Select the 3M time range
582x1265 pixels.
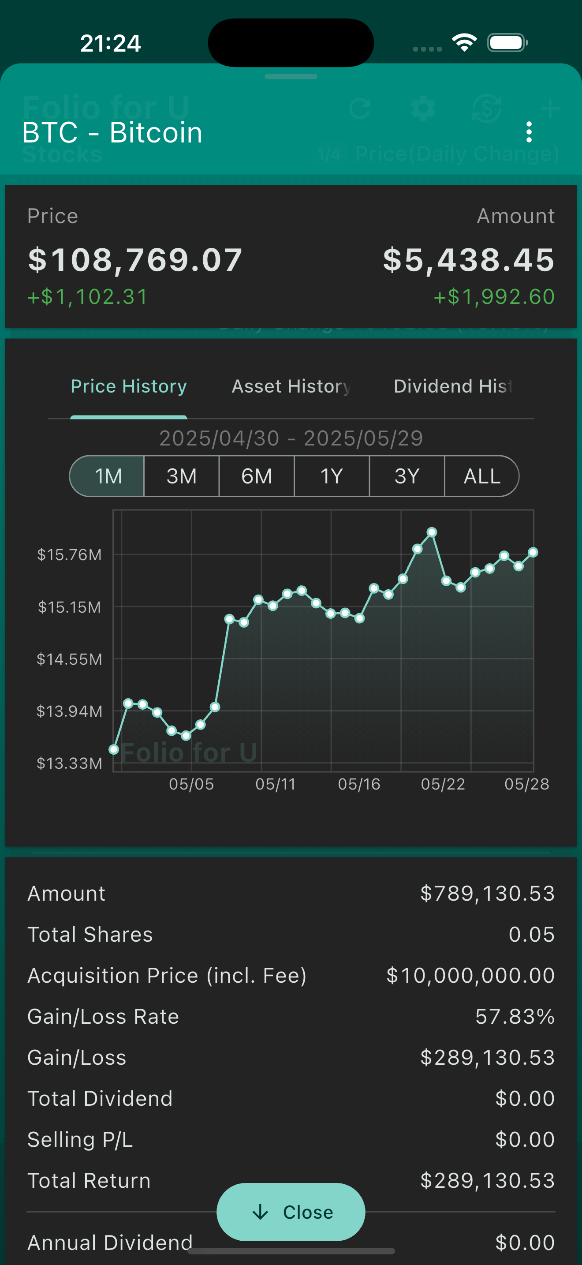[x=182, y=476]
